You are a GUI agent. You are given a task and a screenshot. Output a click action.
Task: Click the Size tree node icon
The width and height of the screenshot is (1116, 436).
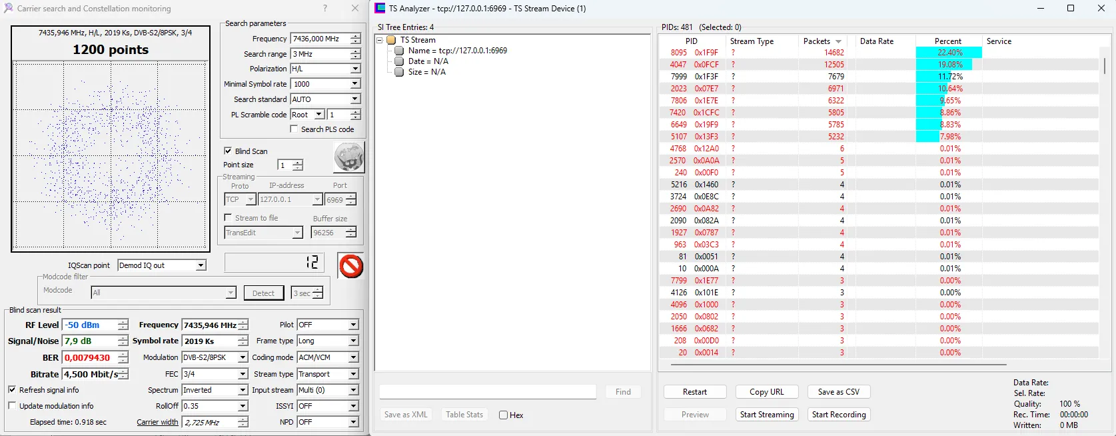[x=399, y=72]
